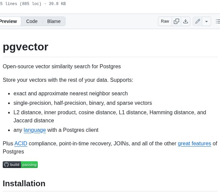Click 'with a Postgres client' text
The width and height of the screenshot is (220, 192).
tap(73, 130)
